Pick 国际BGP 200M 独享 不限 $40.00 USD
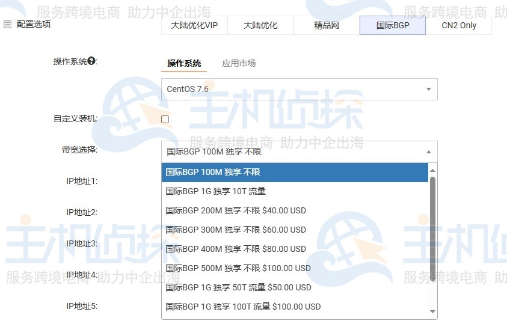Image resolution: width=507 pixels, height=327 pixels. pyautogui.click(x=295, y=210)
